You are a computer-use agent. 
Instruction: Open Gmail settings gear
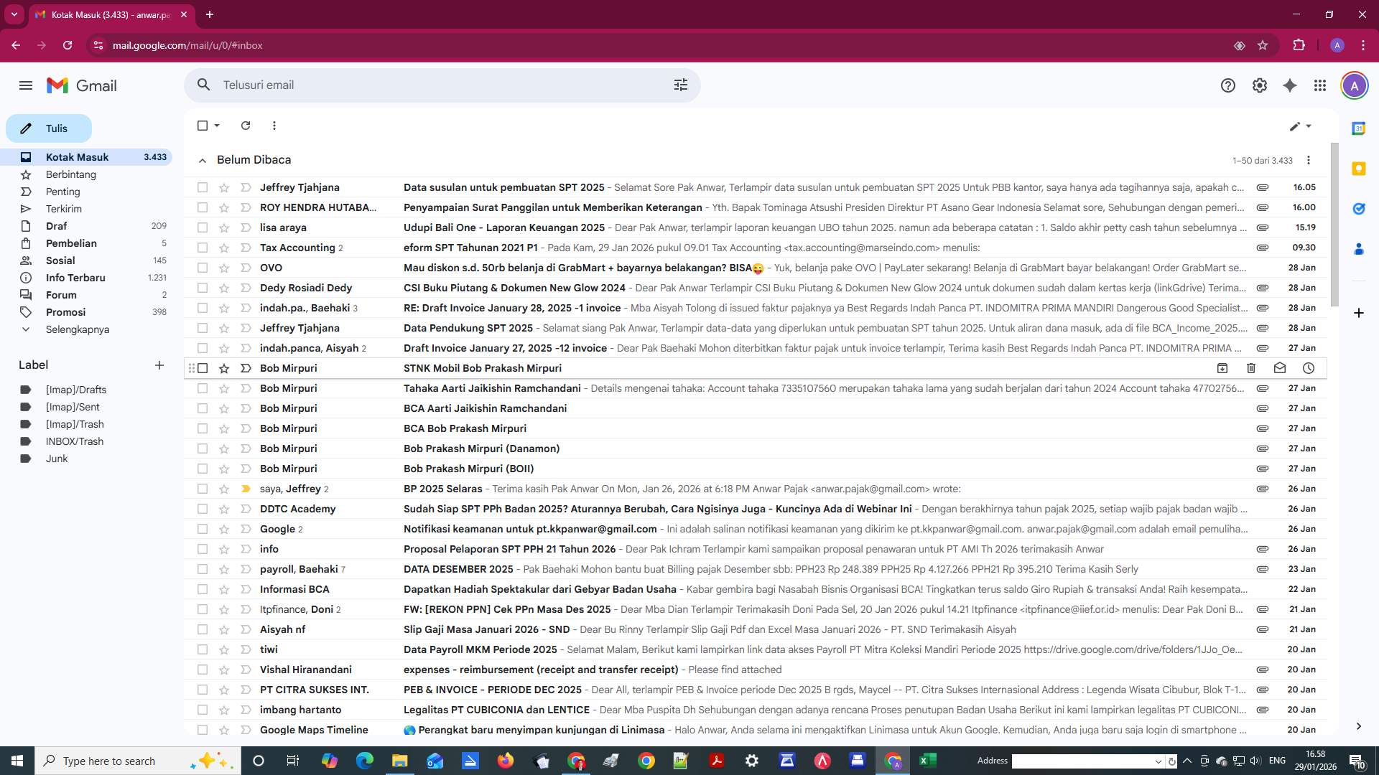coord(1258,85)
